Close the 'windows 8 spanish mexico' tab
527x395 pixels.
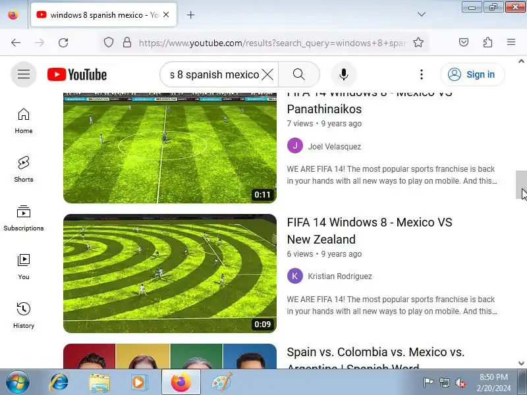click(166, 14)
